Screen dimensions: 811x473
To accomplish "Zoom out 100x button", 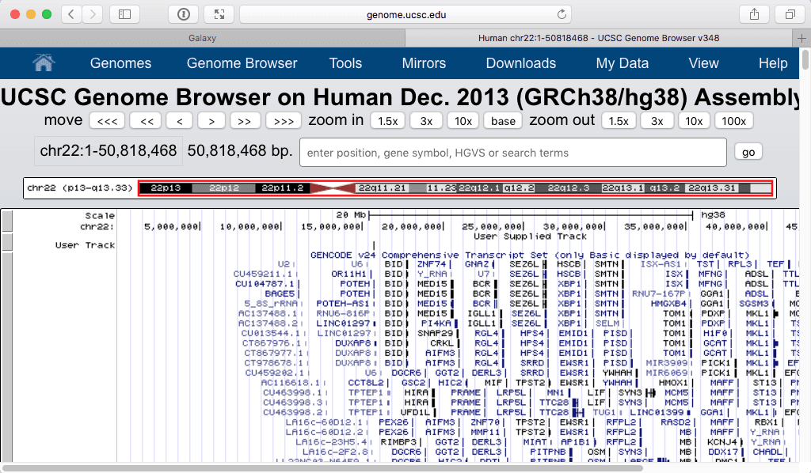I will (734, 121).
